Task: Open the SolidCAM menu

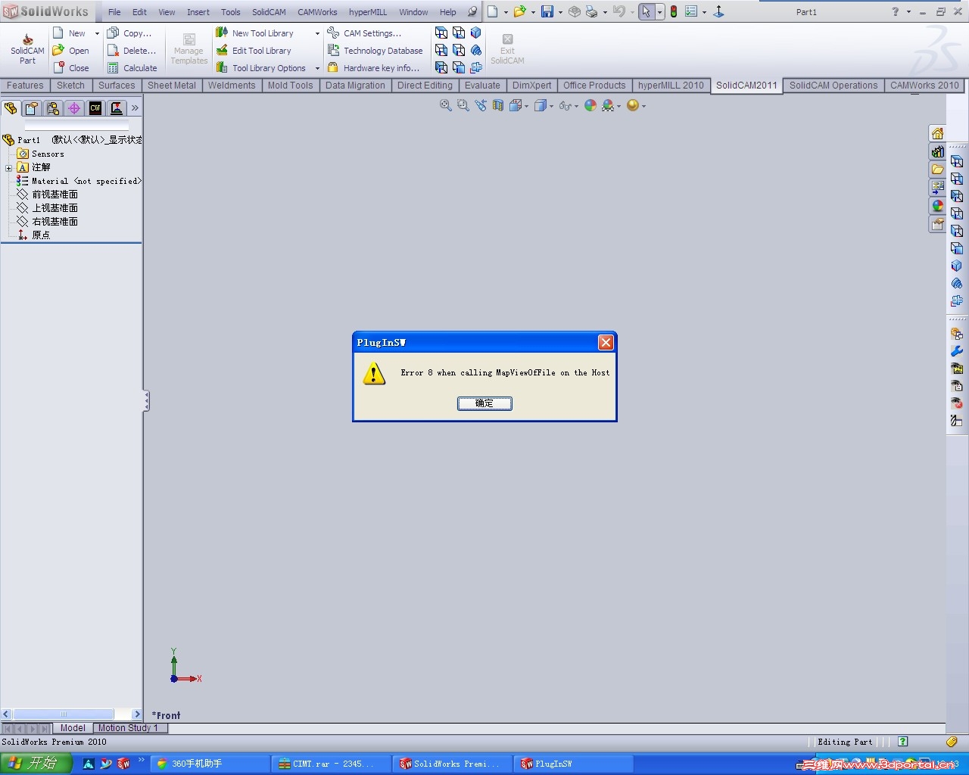Action: pyautogui.click(x=269, y=12)
